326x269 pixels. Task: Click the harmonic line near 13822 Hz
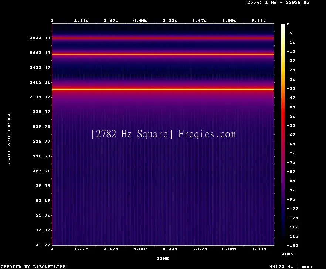point(163,38)
